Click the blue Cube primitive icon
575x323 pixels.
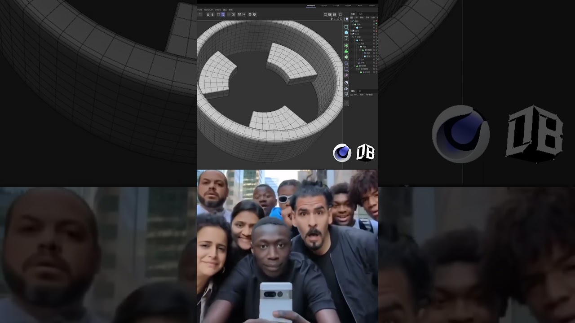pos(346,33)
